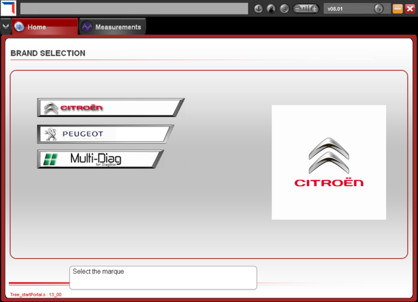
Task: Click the DiagBox logo in top-left corner
Action: point(8,8)
